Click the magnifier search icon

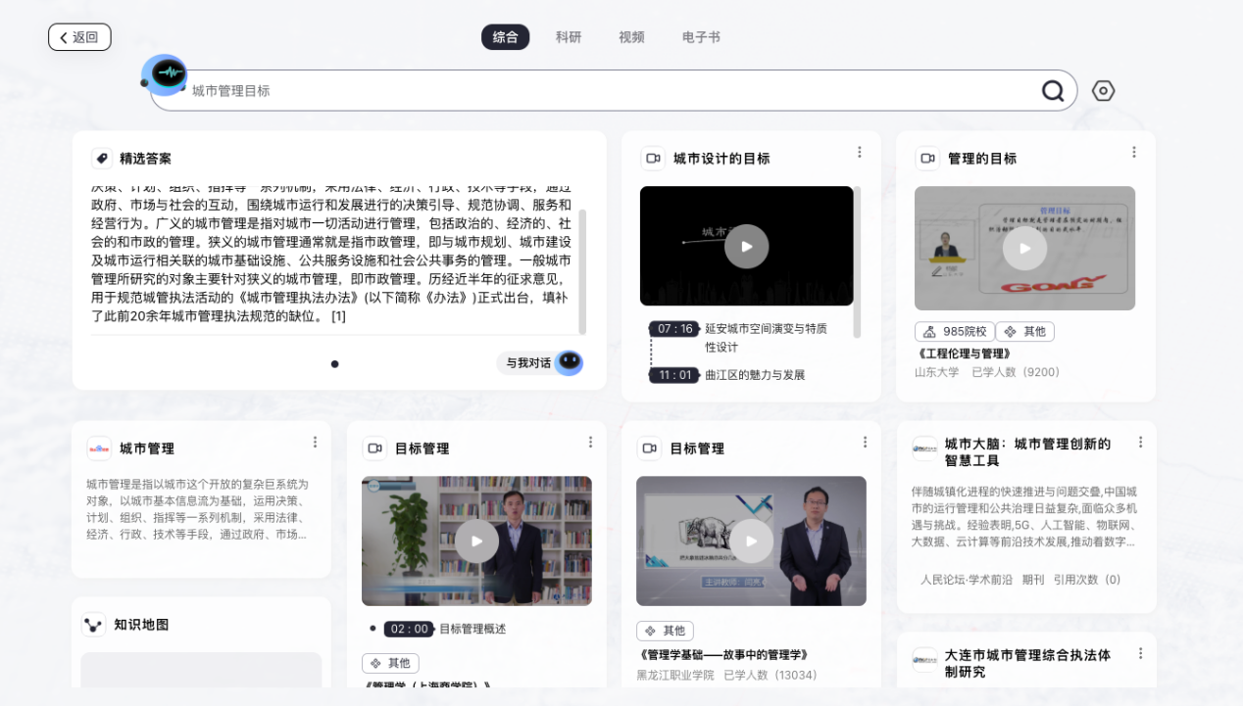(1053, 91)
